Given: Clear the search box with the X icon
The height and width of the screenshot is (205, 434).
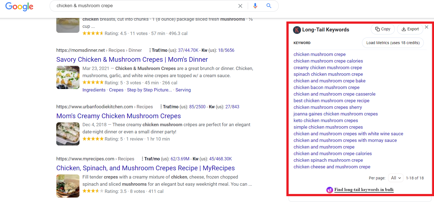Looking at the screenshot, I should [240, 6].
